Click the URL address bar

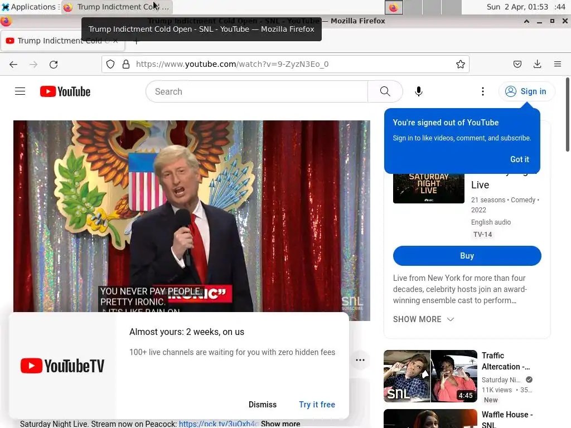[285, 64]
